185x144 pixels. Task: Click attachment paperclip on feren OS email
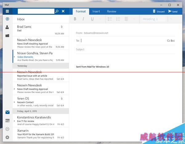[x=62, y=99]
